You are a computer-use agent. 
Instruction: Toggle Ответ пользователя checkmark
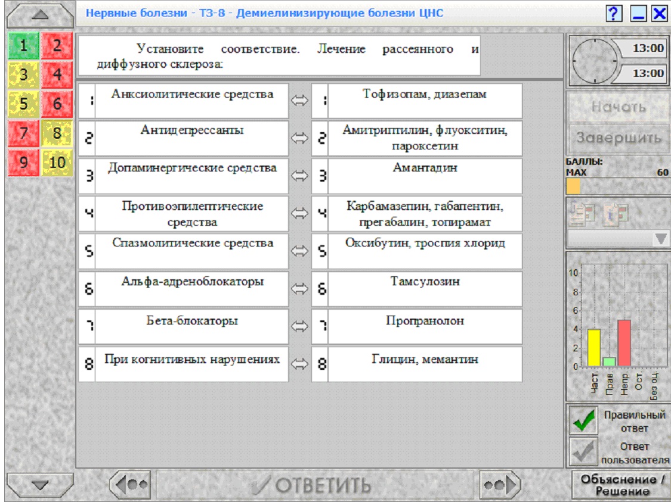coord(583,451)
